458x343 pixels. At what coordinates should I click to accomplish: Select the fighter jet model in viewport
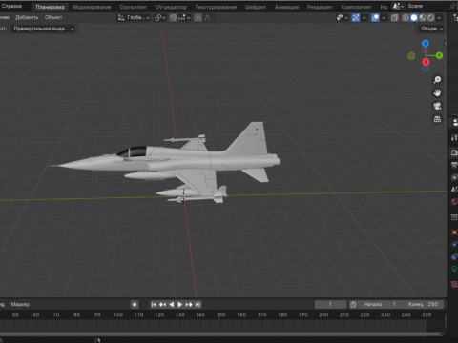(191, 162)
